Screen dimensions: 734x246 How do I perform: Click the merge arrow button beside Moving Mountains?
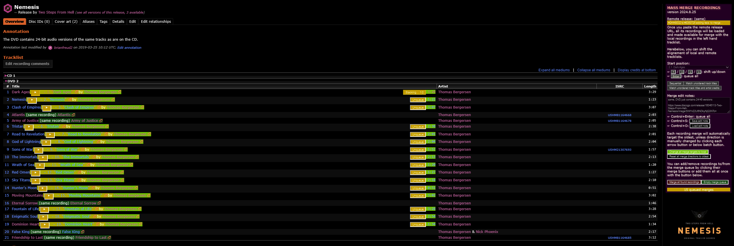(49, 196)
